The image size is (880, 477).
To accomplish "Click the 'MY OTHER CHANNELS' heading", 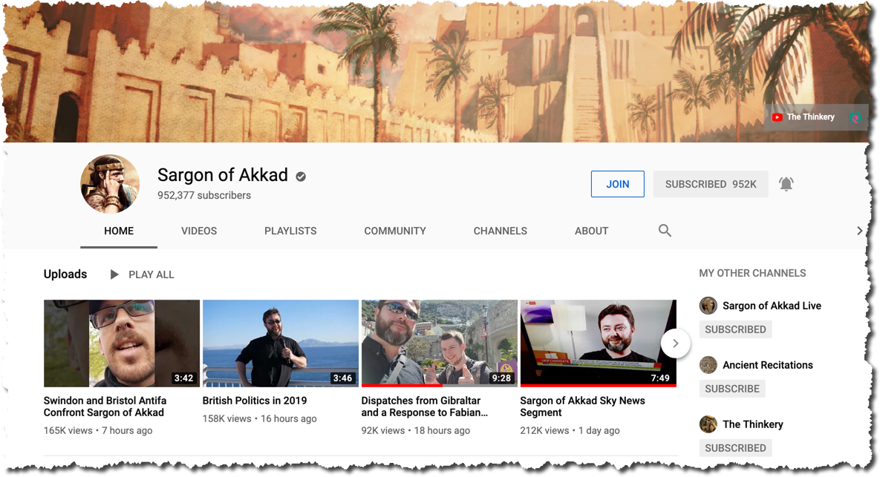I will [752, 273].
